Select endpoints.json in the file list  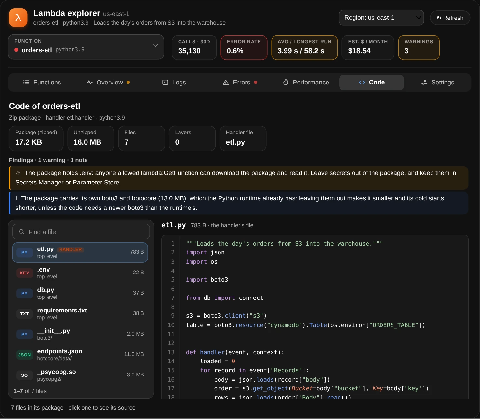pyautogui.click(x=80, y=355)
